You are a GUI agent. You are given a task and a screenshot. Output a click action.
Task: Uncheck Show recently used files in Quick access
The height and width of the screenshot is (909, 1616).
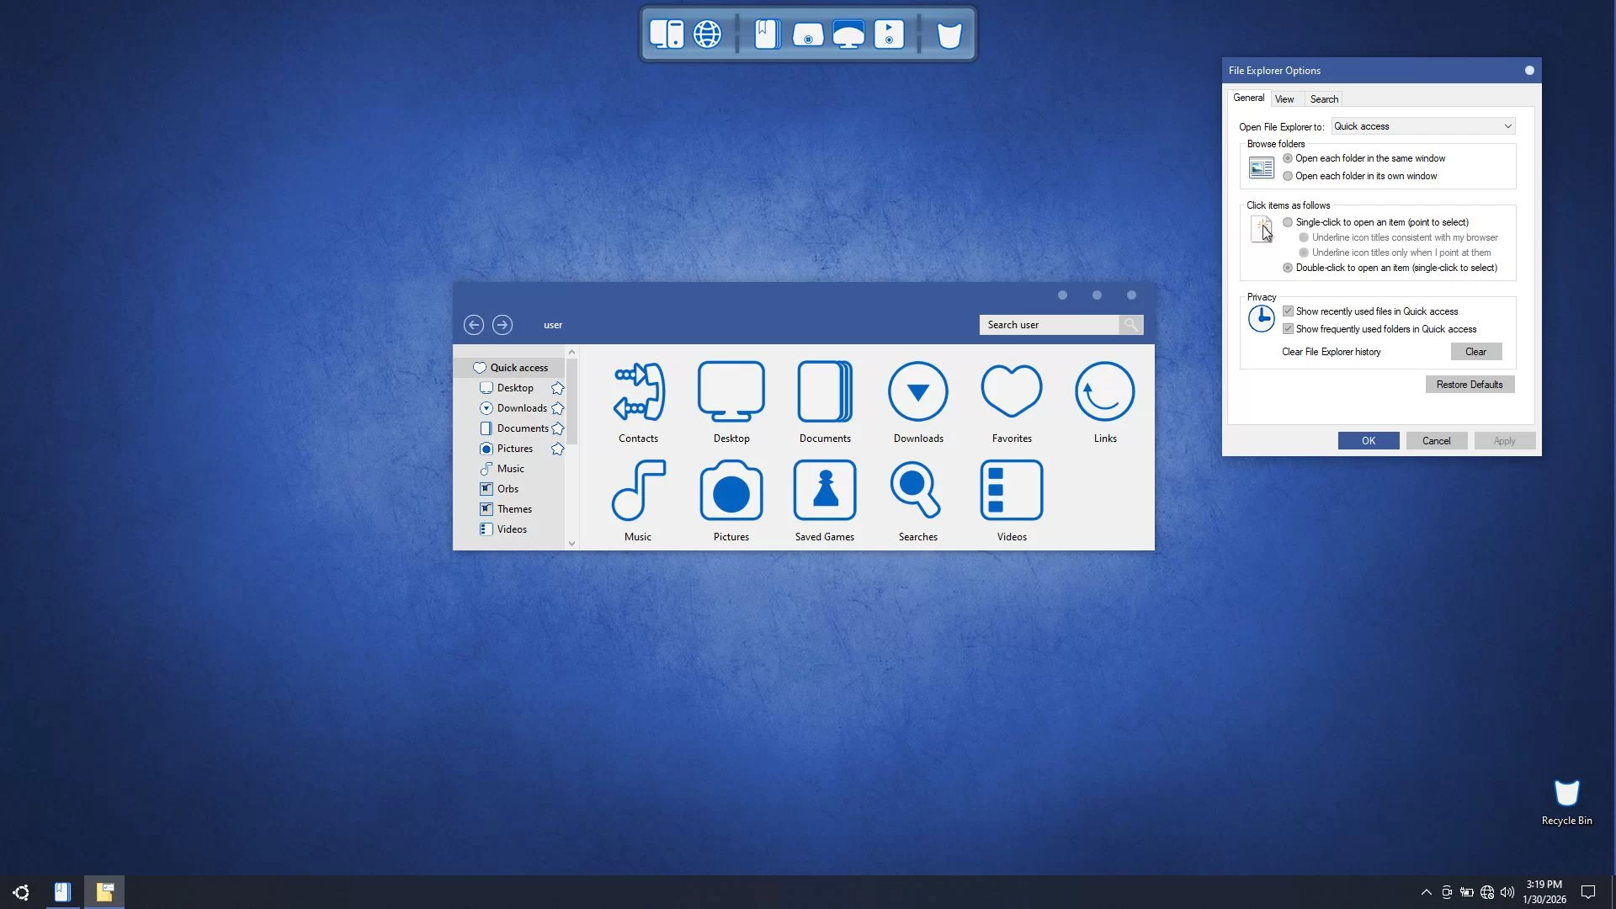1288,311
